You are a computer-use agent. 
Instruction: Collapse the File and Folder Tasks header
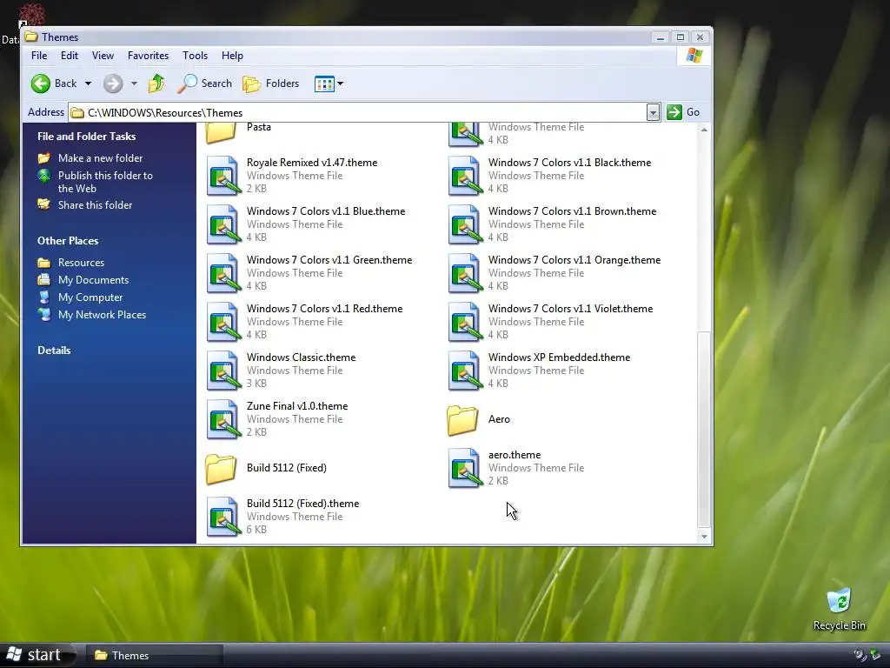coord(86,137)
